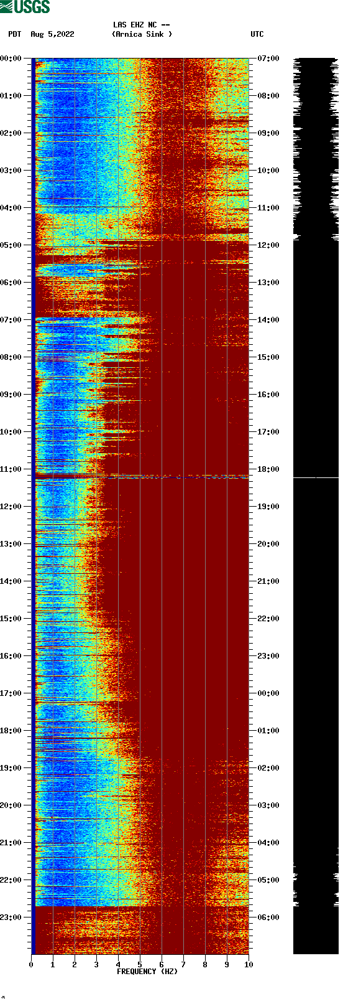The height and width of the screenshot is (1004, 343).
Task: Click the 'UTC' timezone label
Action: 257,34
